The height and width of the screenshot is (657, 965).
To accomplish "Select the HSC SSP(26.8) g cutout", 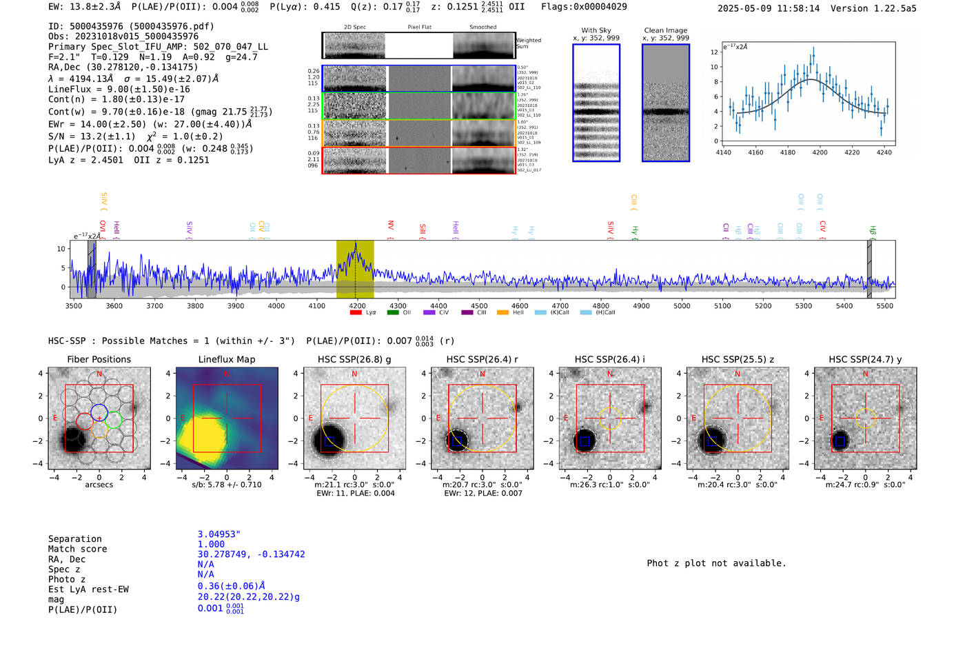I will [x=354, y=418].
